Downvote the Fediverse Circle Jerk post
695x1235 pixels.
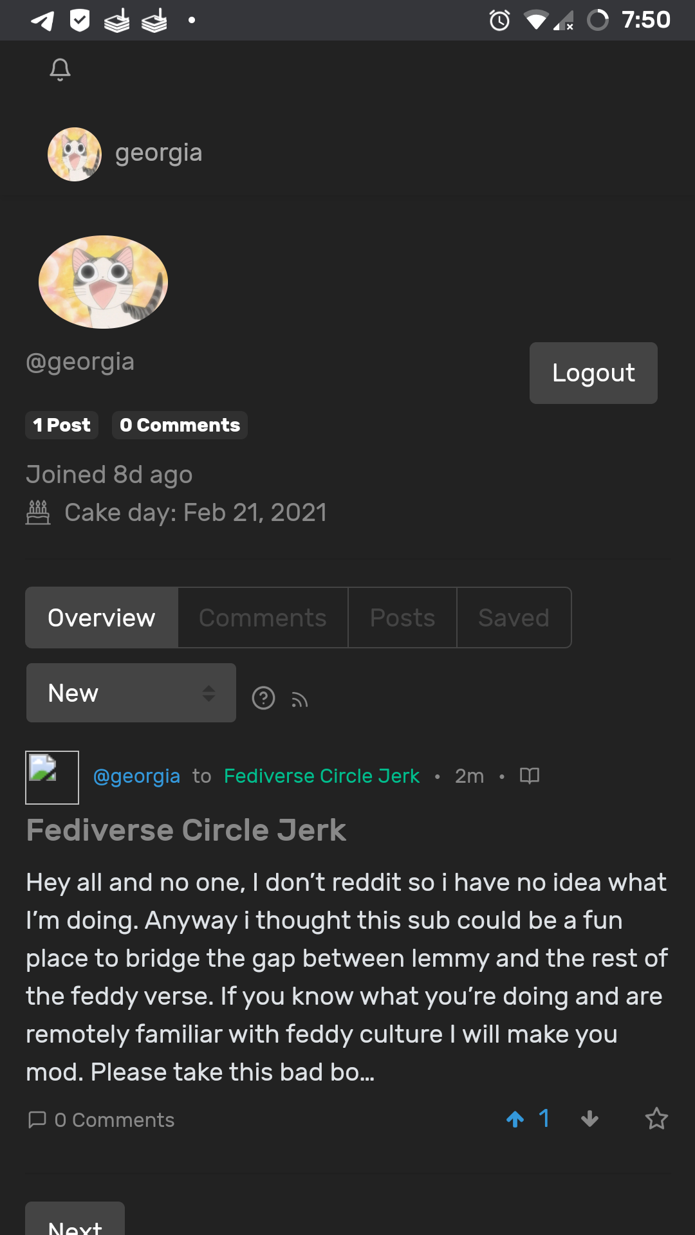589,1119
